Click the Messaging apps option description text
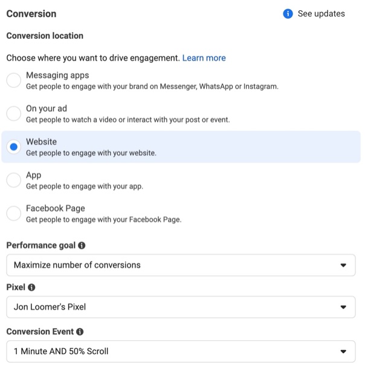The width and height of the screenshot is (365, 367). [152, 87]
